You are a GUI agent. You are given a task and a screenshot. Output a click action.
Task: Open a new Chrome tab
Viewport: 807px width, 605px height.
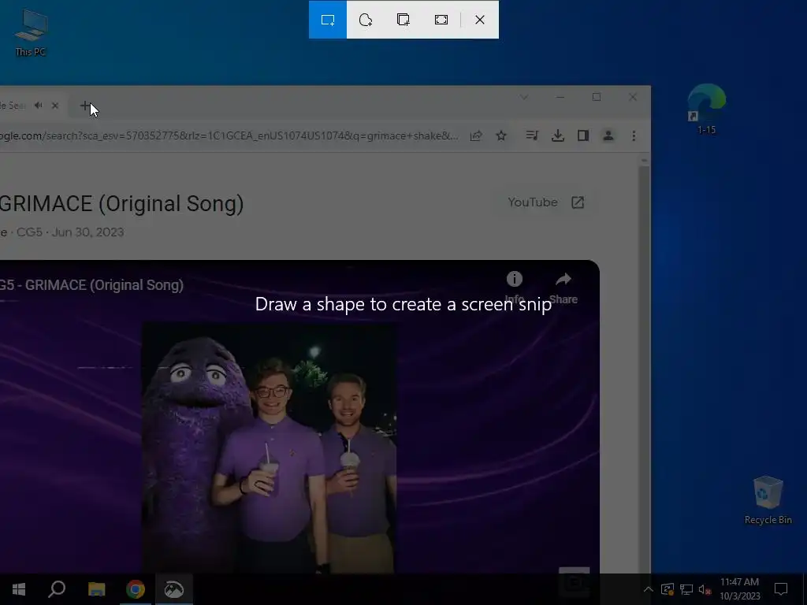pos(85,106)
